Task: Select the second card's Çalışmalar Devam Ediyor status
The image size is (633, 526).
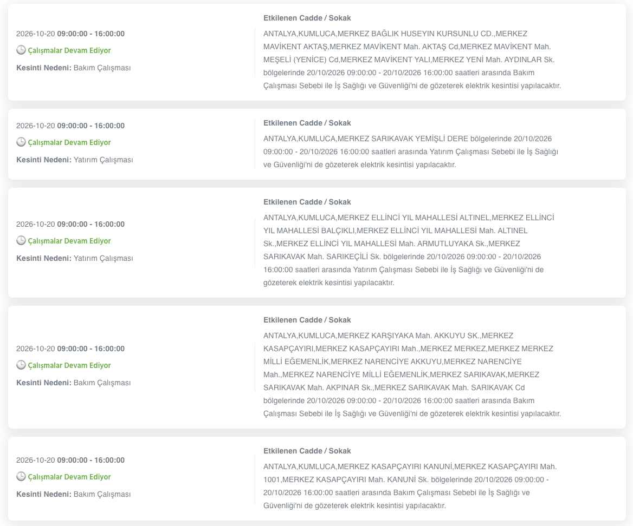Action: (x=69, y=142)
